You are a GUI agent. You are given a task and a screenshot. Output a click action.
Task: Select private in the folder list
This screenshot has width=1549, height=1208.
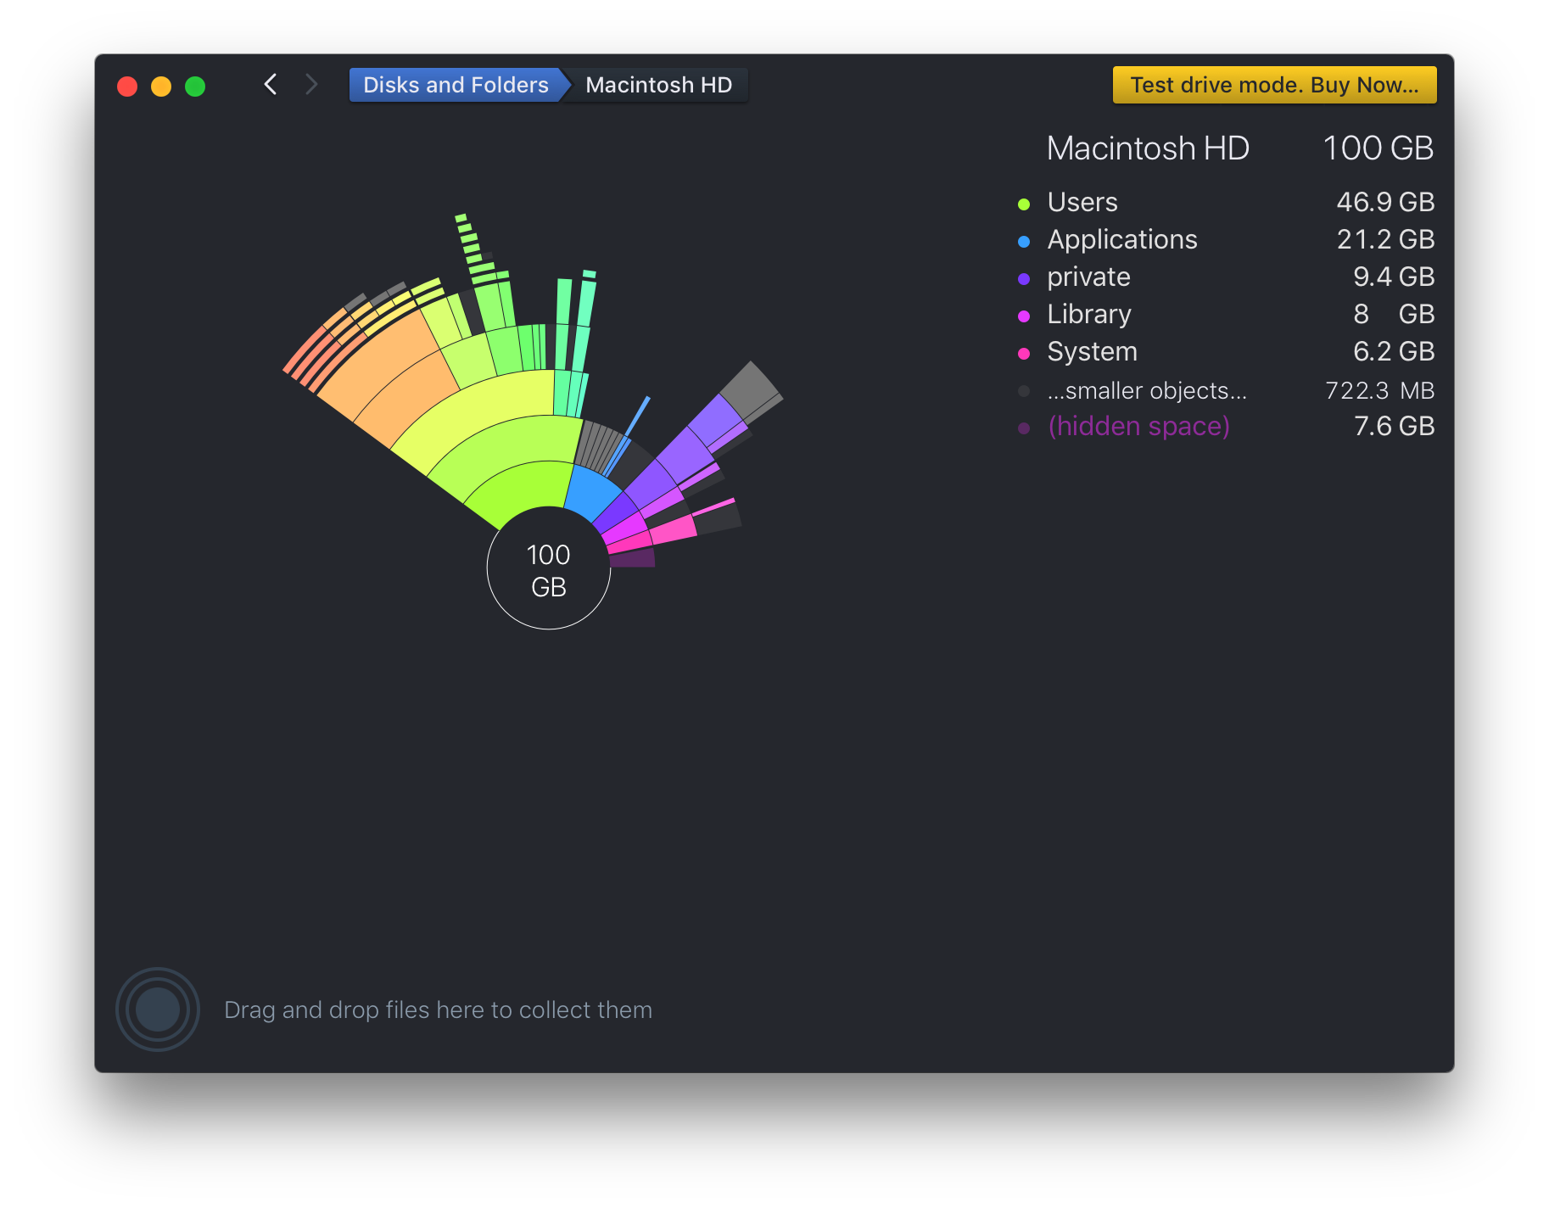click(x=1226, y=277)
